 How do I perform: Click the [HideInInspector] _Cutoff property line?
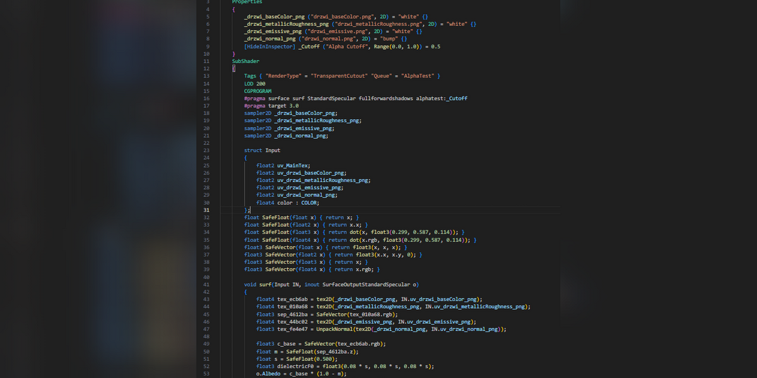pyautogui.click(x=342, y=47)
